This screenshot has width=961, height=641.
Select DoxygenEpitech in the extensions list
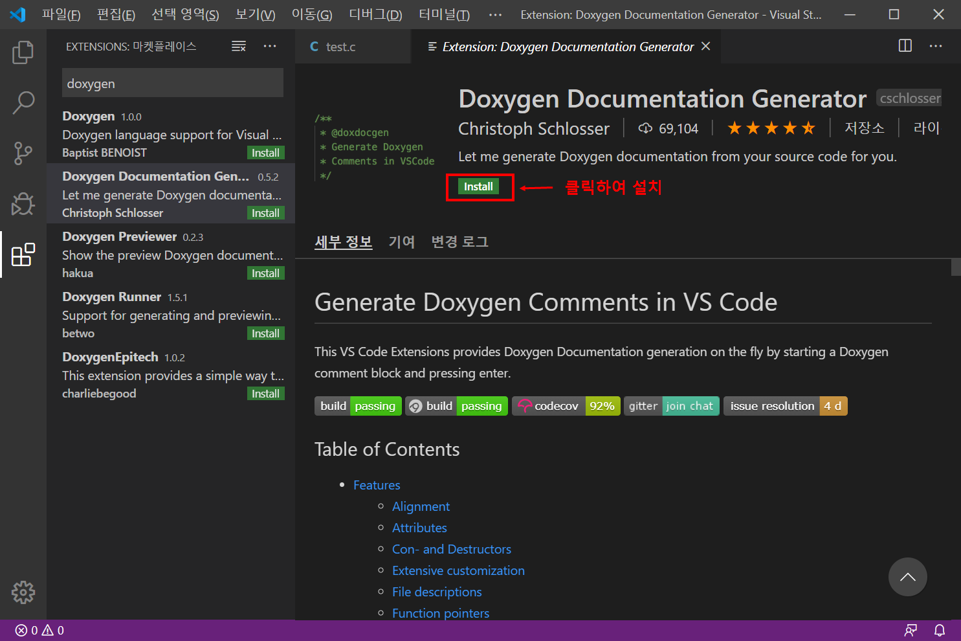point(171,374)
